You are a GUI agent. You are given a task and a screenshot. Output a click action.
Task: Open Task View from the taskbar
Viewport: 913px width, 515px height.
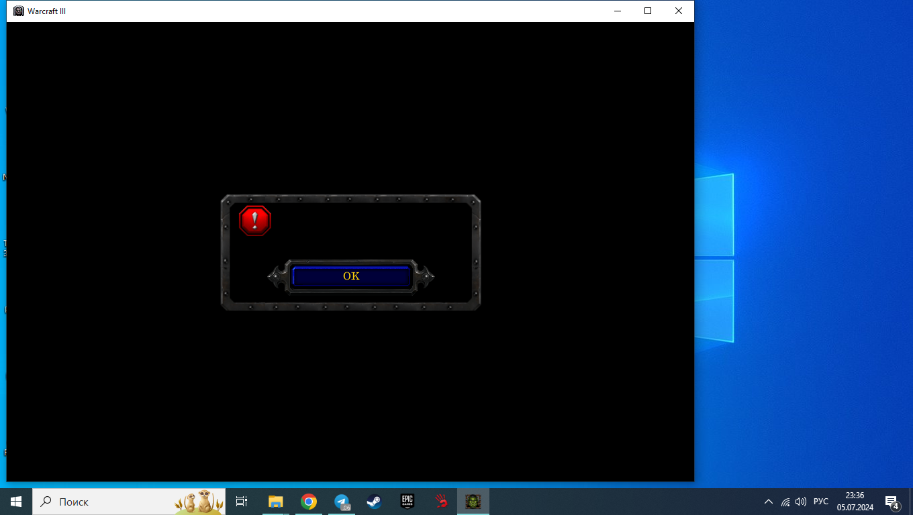(242, 502)
